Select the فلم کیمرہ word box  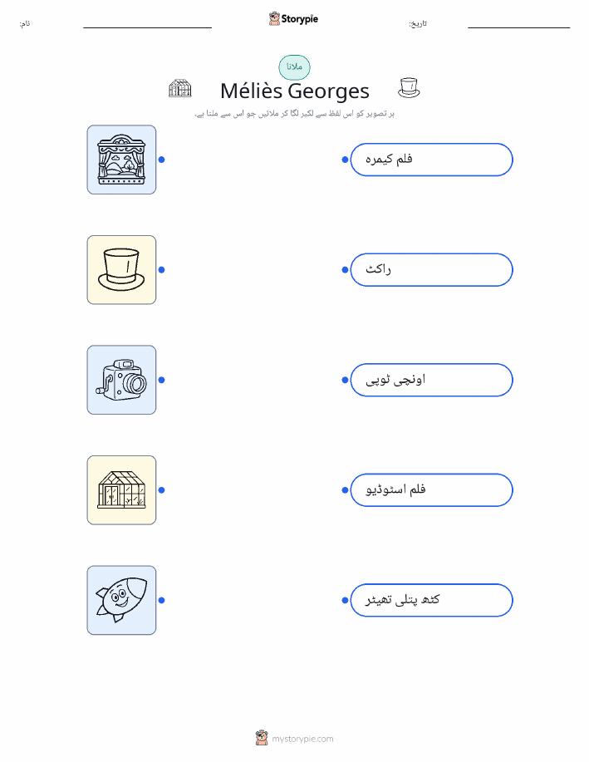(431, 160)
